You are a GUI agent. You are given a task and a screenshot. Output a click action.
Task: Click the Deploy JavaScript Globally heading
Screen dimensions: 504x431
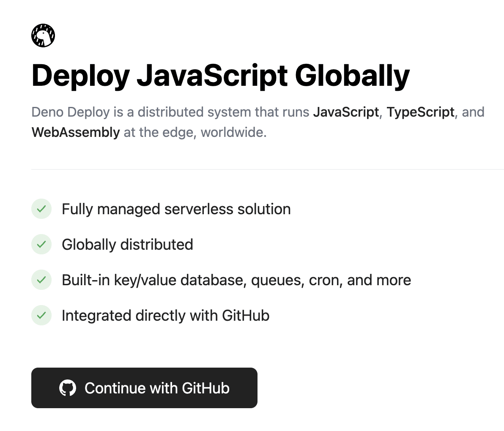pyautogui.click(x=221, y=76)
